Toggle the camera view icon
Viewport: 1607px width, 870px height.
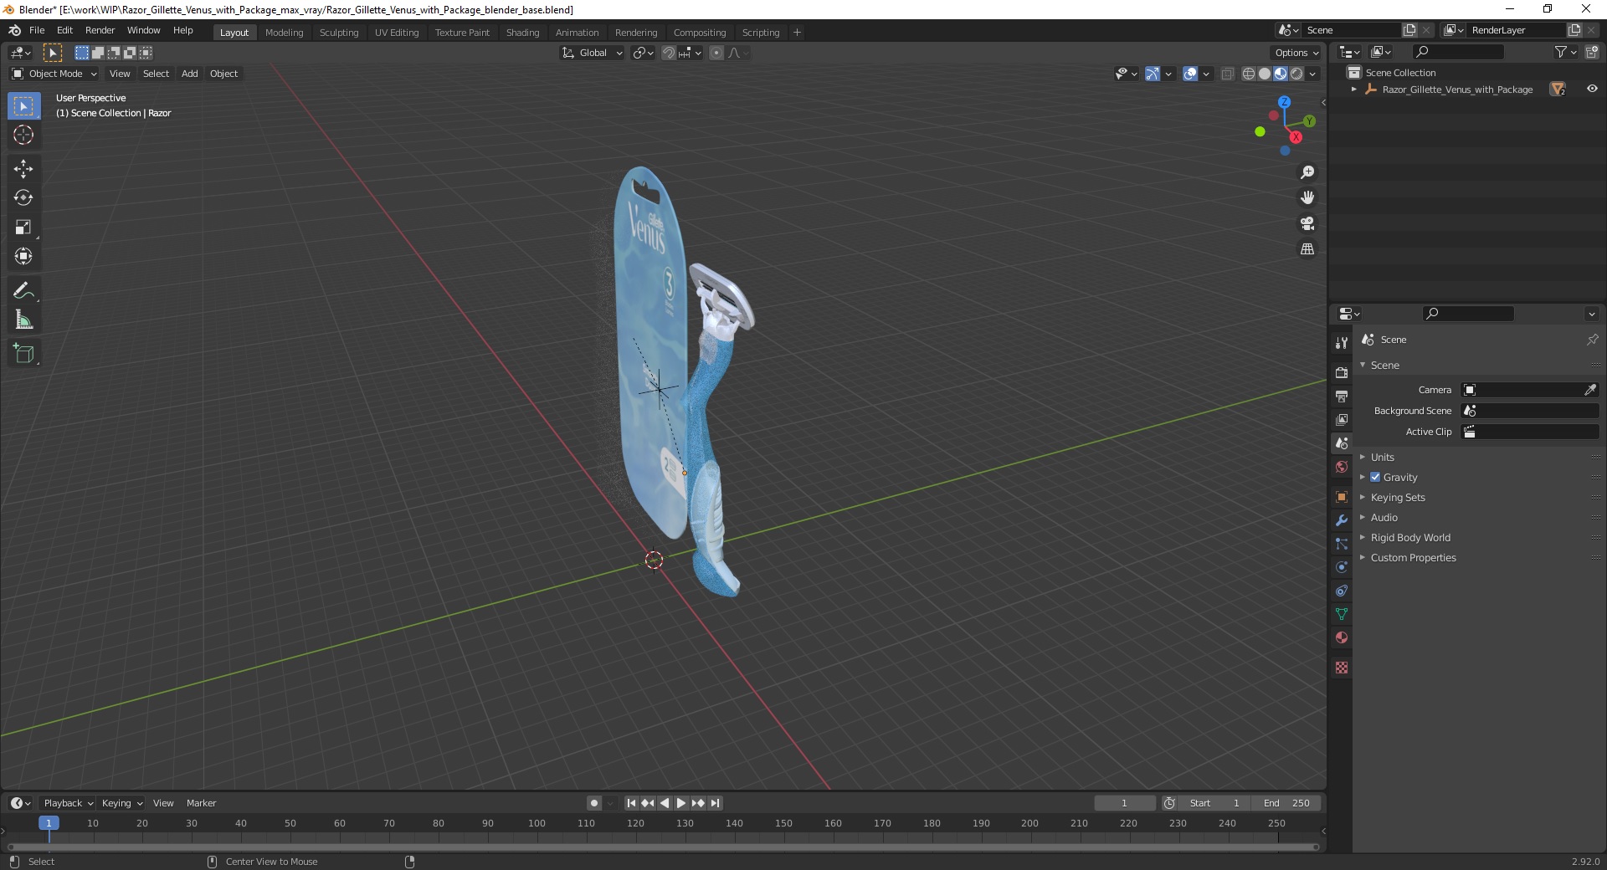1307,223
